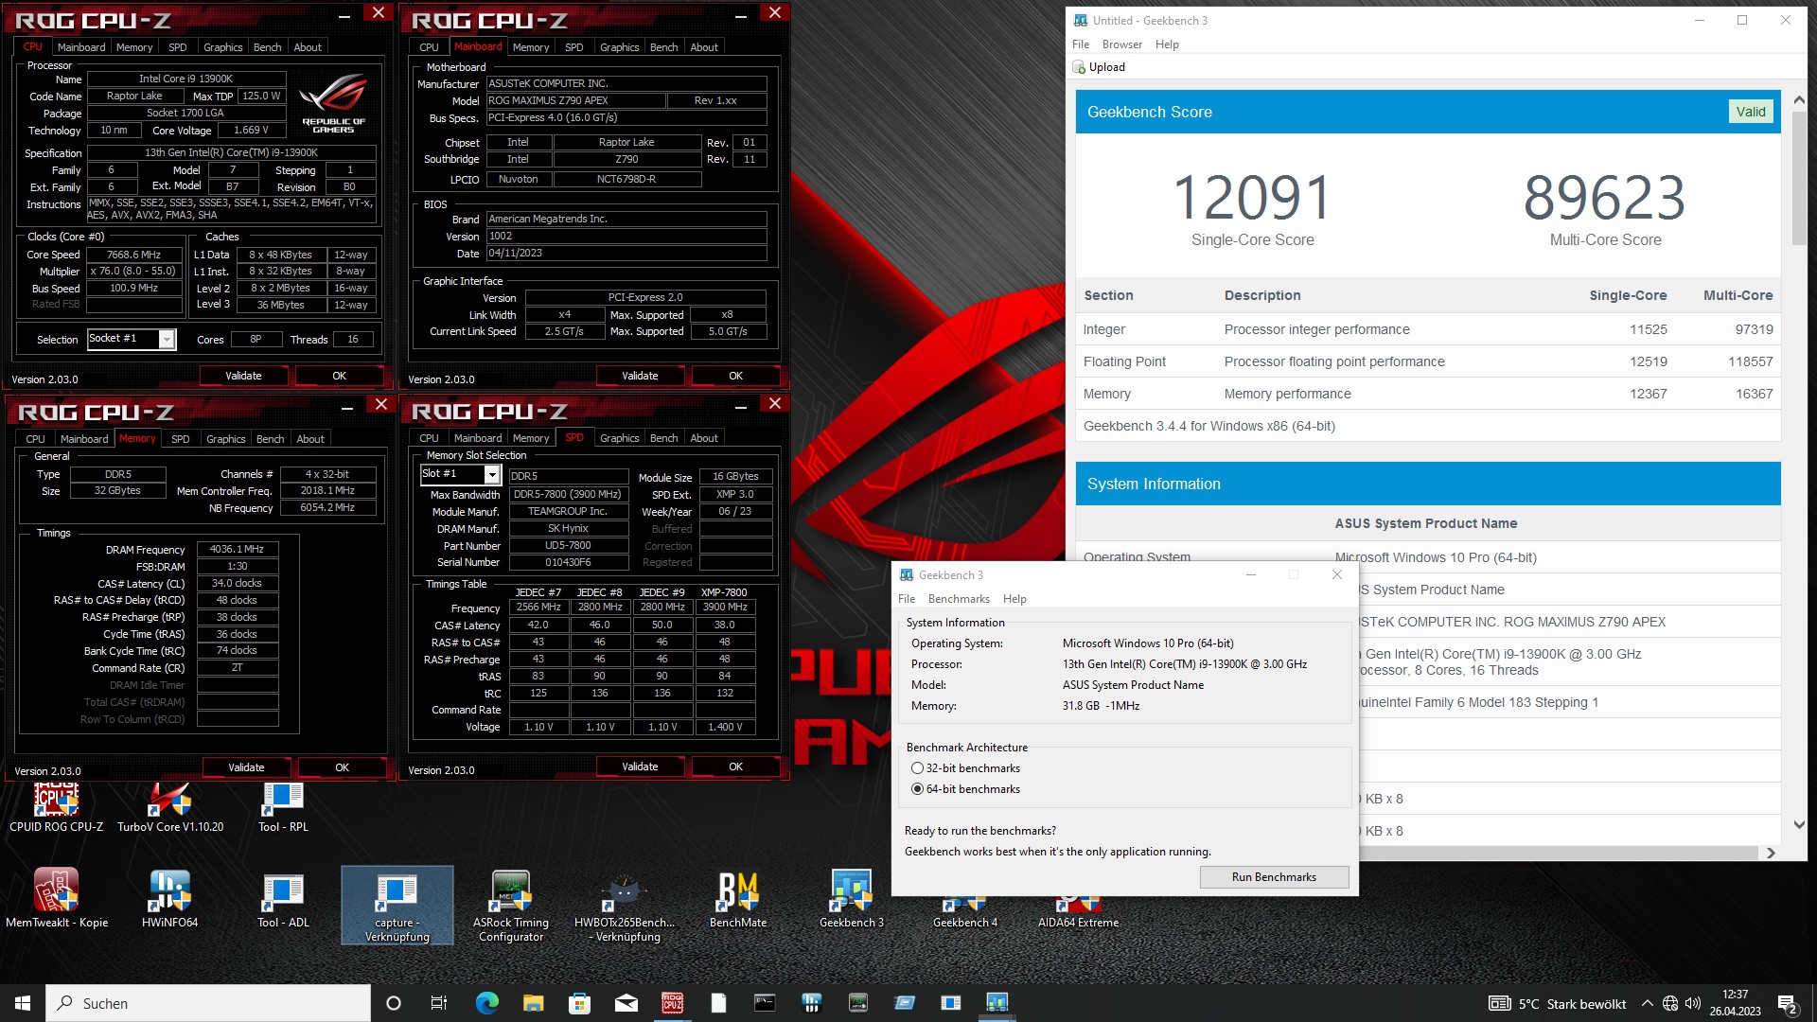Screen dimensions: 1817x1022
Task: Click the Floating Point row in Geekbench results
Action: click(1428, 361)
